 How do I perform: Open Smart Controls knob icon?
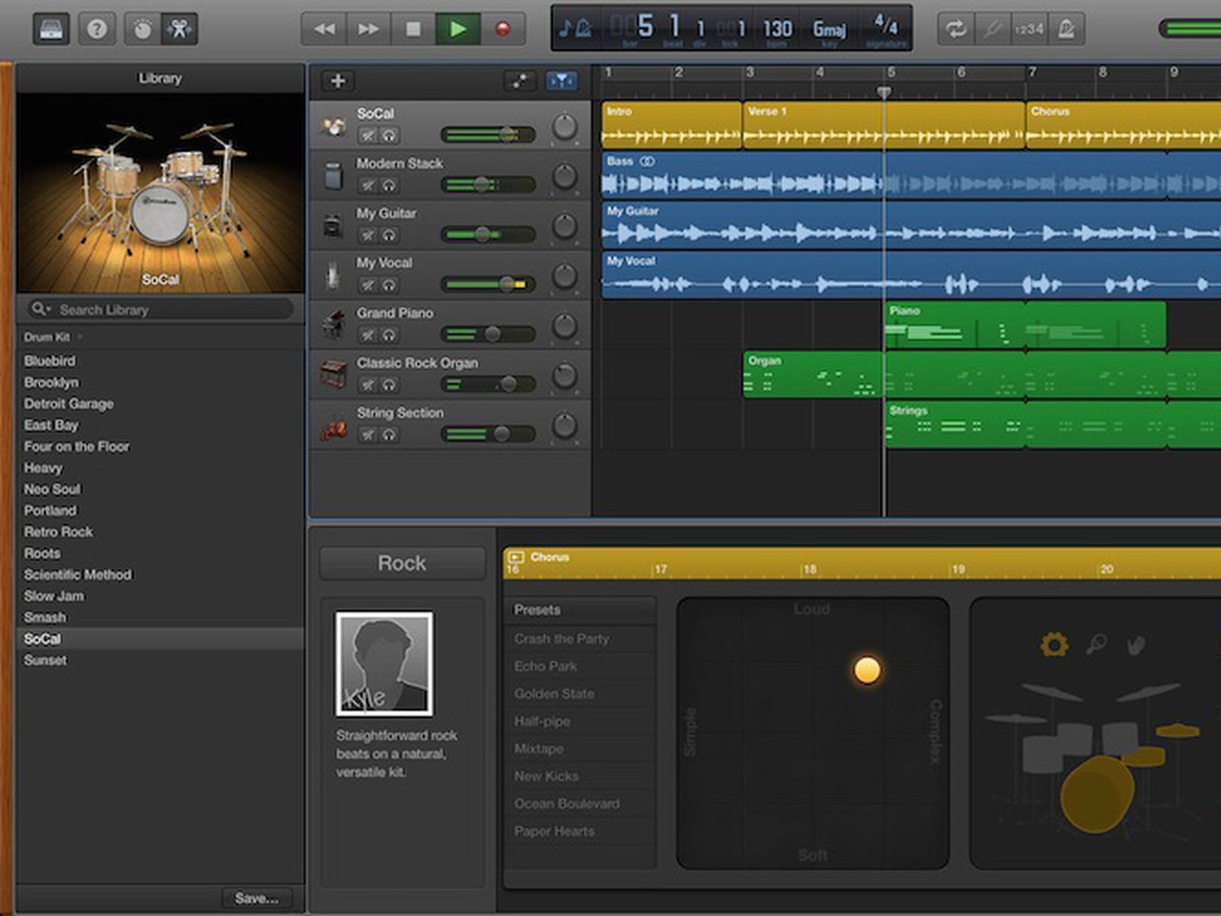pyautogui.click(x=142, y=29)
